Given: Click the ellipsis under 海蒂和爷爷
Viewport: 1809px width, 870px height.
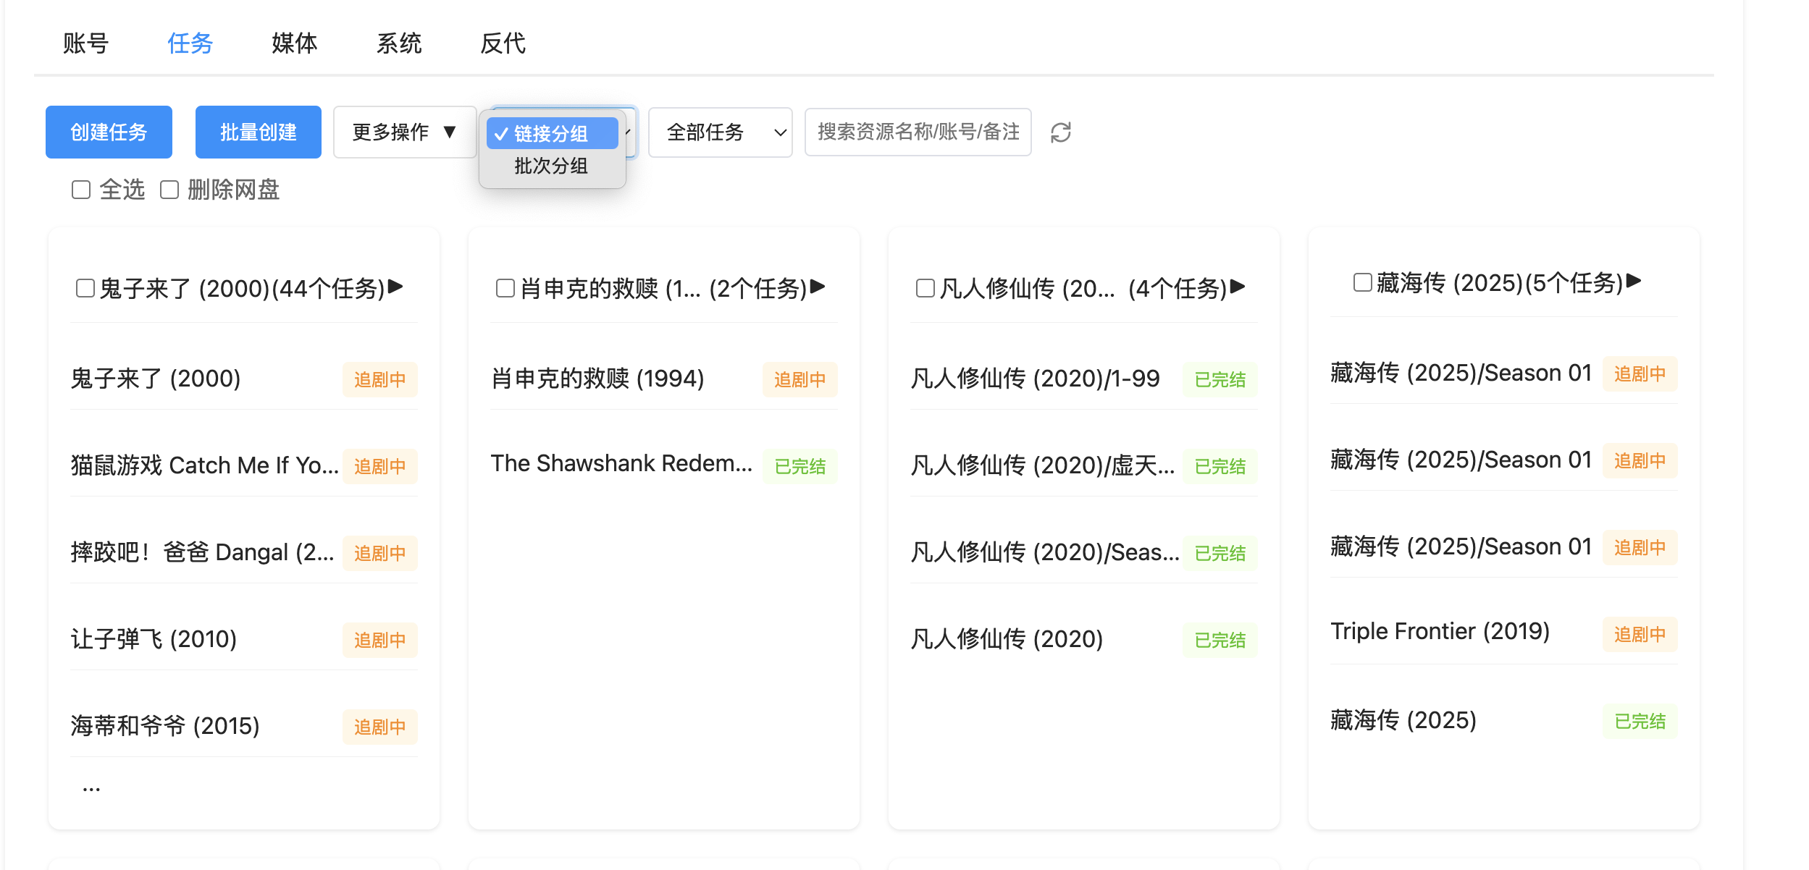Looking at the screenshot, I should (x=91, y=787).
